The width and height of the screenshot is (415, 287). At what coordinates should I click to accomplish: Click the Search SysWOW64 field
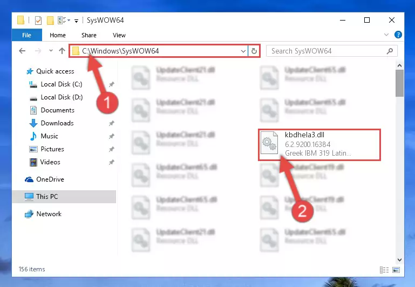[332, 51]
